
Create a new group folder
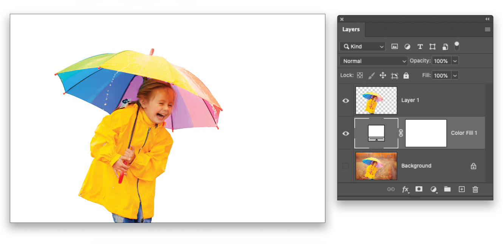pyautogui.click(x=447, y=189)
